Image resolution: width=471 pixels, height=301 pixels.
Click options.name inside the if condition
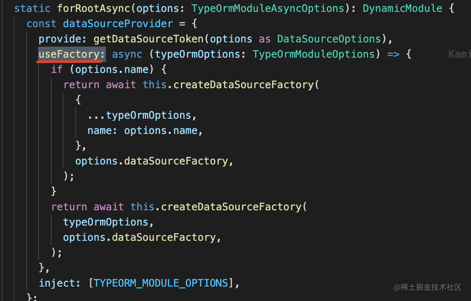pos(118,70)
